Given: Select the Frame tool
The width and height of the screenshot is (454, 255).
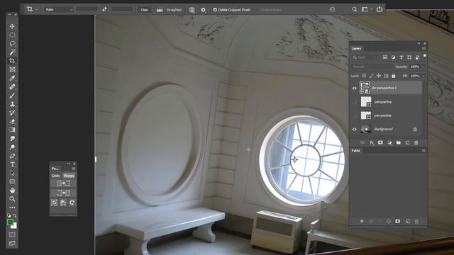Looking at the screenshot, I should [x=12, y=69].
